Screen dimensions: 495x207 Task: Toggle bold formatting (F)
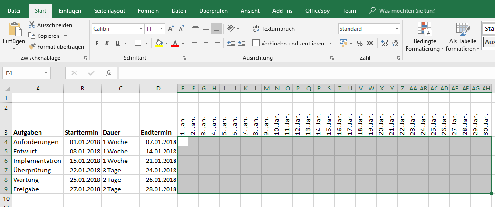coord(97,43)
